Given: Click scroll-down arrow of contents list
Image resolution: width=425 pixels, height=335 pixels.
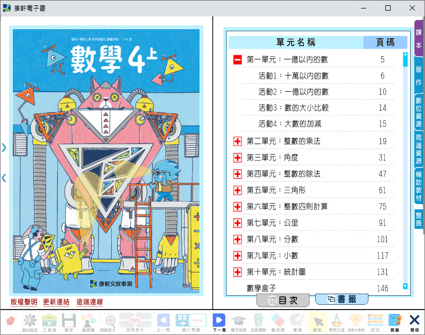Looking at the screenshot, I should 405,286.
